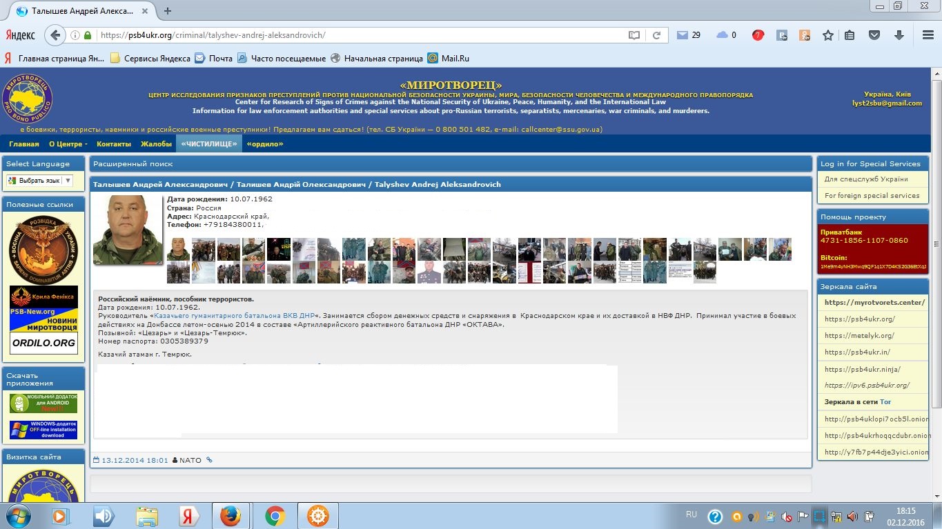Open Главная страница Яндекса bookmark
The height and width of the screenshot is (529, 942).
(x=55, y=59)
